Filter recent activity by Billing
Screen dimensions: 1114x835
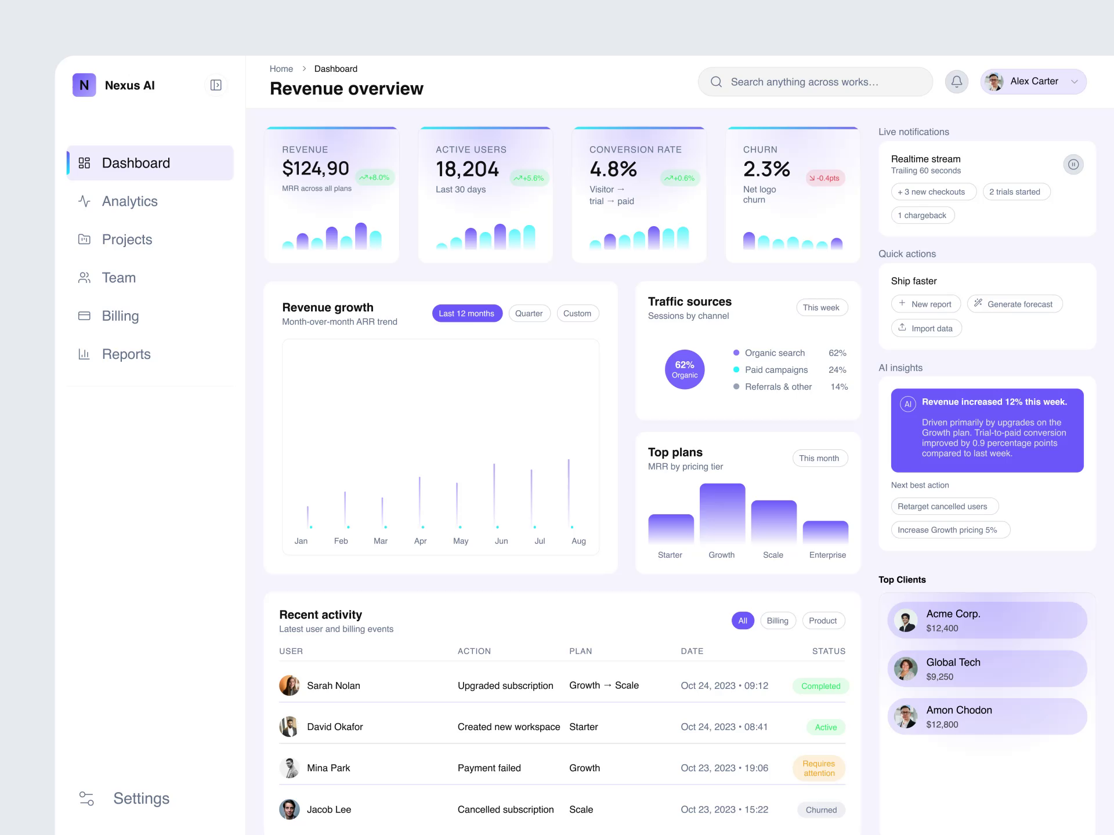pos(777,620)
